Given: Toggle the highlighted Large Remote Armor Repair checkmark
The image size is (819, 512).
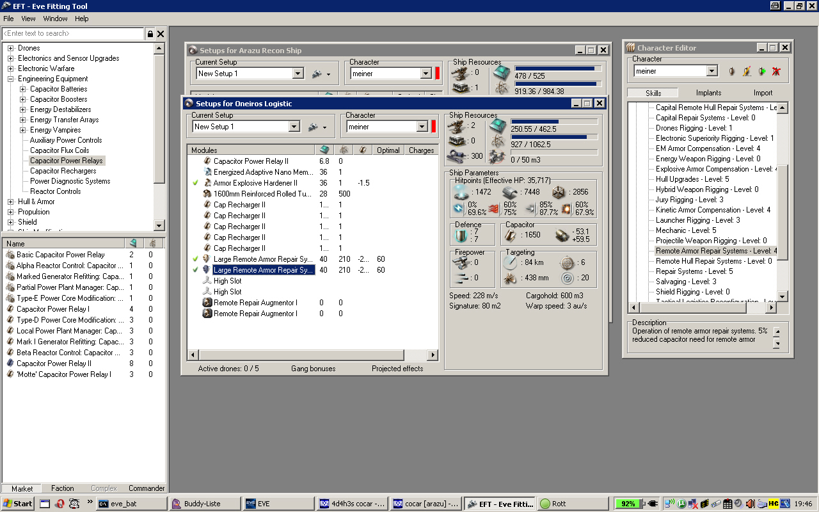Looking at the screenshot, I should pyautogui.click(x=195, y=270).
